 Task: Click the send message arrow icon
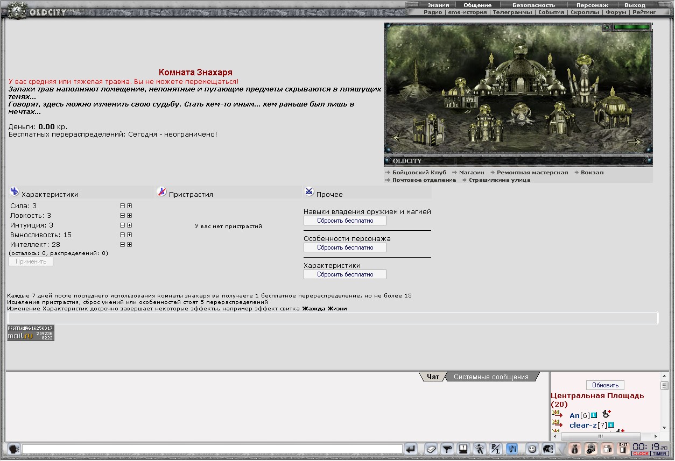coord(411,449)
